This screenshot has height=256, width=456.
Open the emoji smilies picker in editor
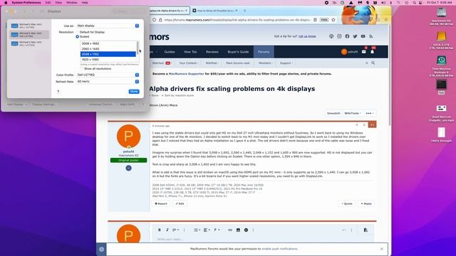click(246, 230)
